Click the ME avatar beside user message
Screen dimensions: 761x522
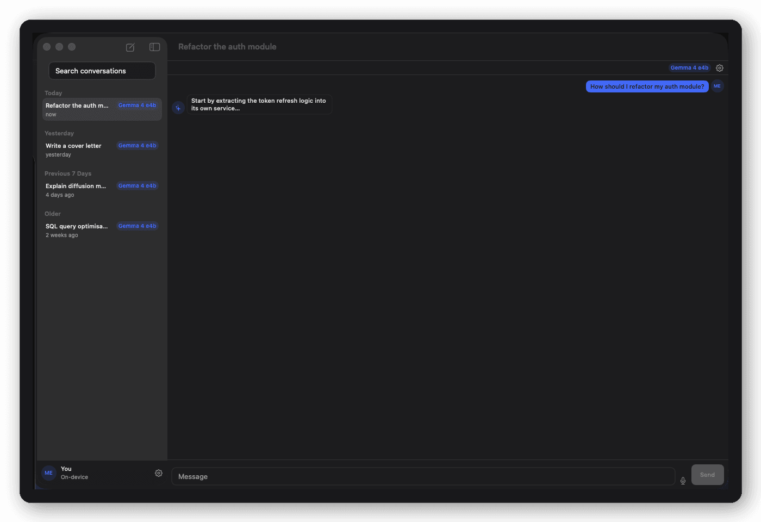click(x=718, y=86)
